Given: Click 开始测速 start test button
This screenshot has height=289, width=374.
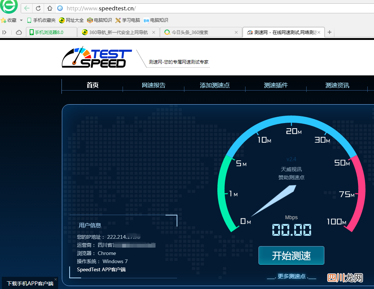Looking at the screenshot, I should 291,255.
